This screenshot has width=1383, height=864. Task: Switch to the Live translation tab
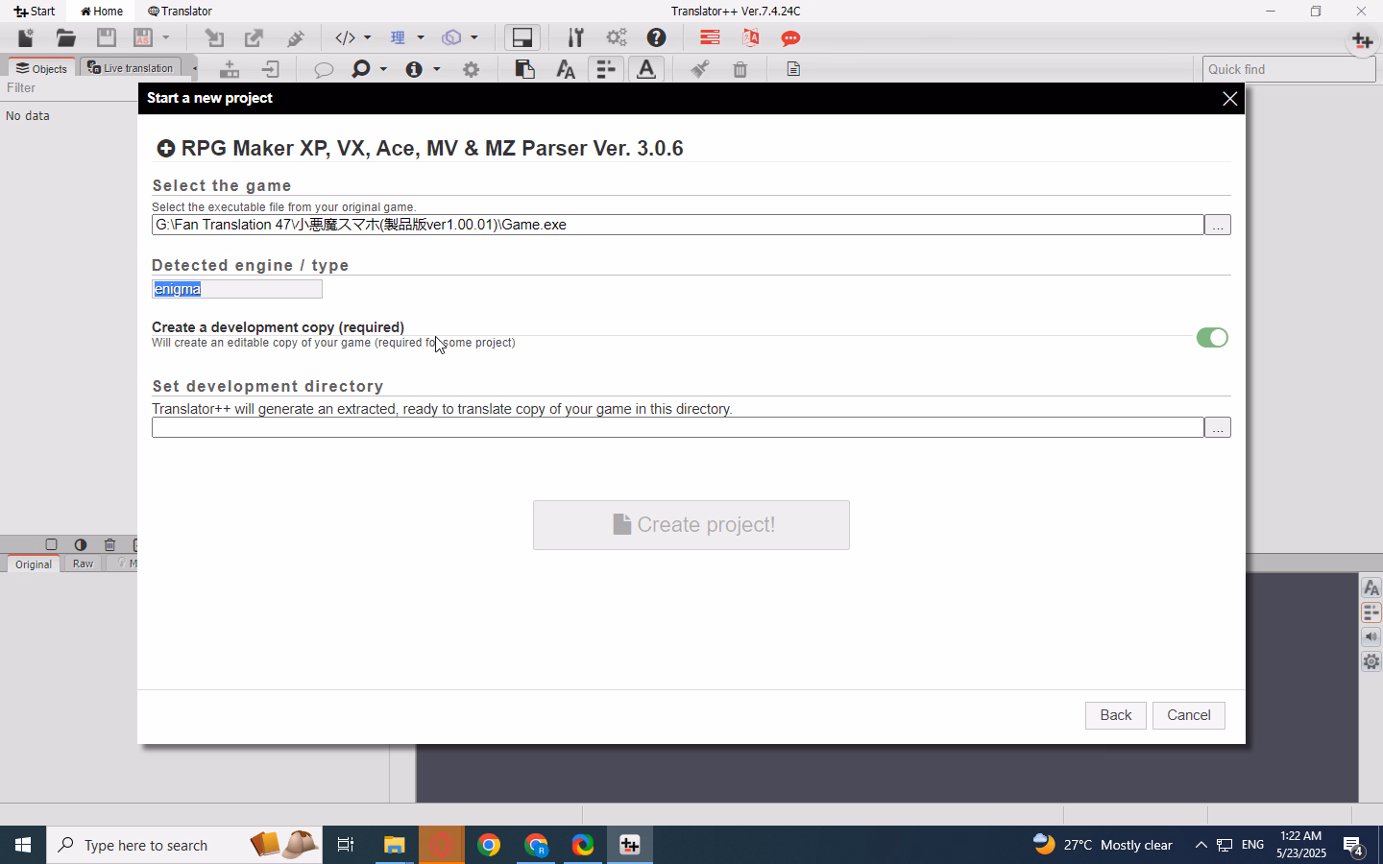[130, 68]
